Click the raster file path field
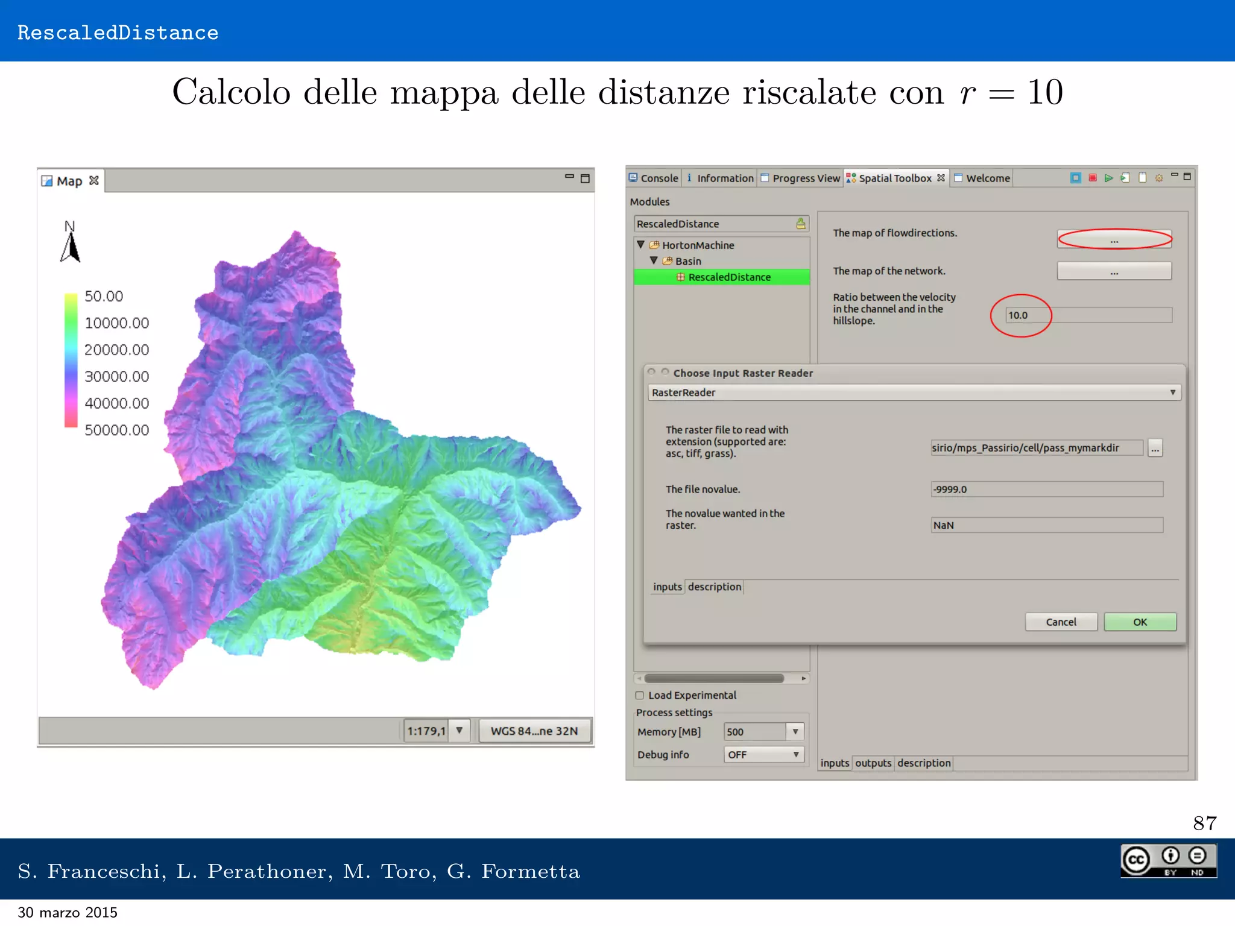Image resolution: width=1235 pixels, height=926 pixels. (1037, 448)
